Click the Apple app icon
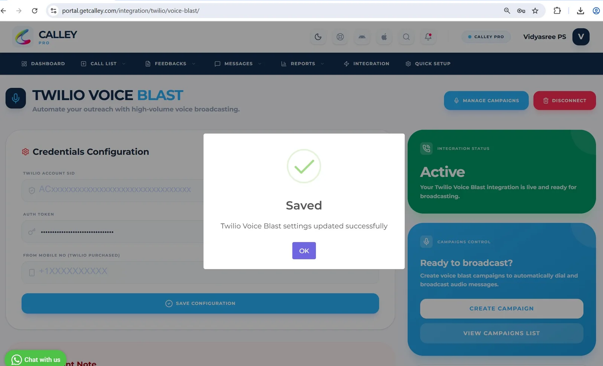 click(x=384, y=37)
